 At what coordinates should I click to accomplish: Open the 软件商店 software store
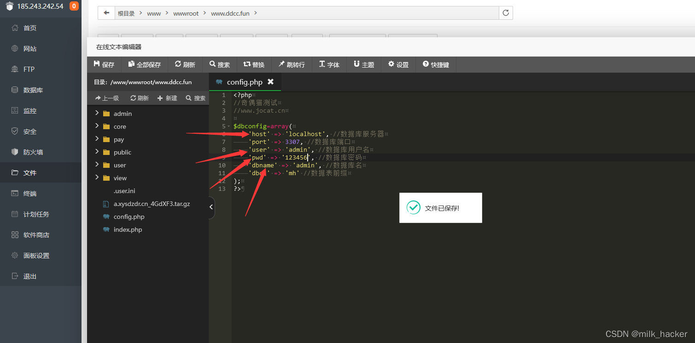click(x=36, y=235)
